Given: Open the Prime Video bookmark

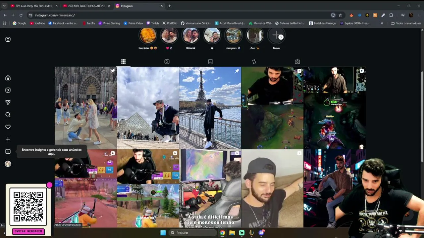Looking at the screenshot, I should pyautogui.click(x=133, y=23).
